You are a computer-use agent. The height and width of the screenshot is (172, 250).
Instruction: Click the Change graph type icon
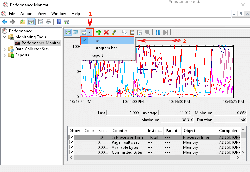[83, 32]
